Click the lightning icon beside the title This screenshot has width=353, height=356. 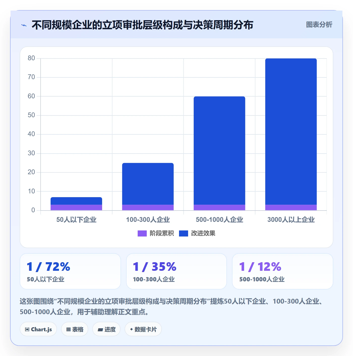(24, 25)
